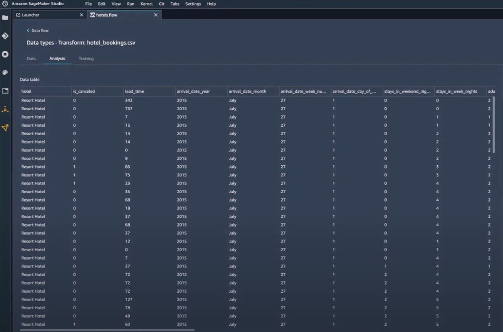Open the Commands palette sidebar icon
Viewport: 503px width, 332px height.
click(x=5, y=73)
